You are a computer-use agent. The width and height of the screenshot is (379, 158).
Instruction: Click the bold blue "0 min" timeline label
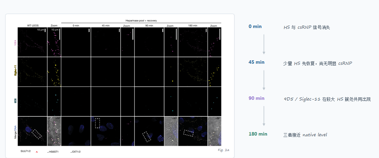255,27
